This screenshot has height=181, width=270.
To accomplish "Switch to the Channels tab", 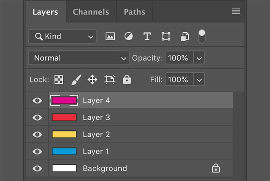I will [91, 12].
